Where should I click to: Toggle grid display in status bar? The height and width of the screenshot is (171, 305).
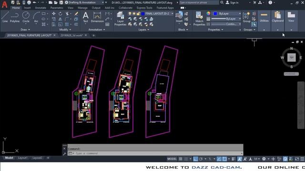(181, 159)
